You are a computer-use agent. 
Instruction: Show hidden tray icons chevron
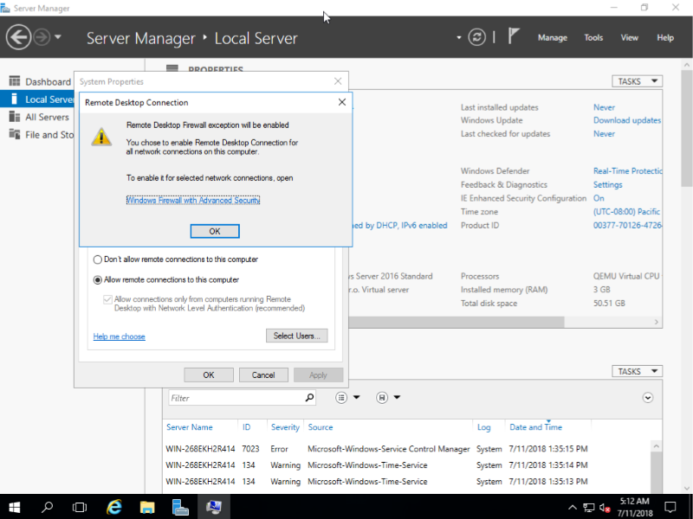[x=572, y=507]
